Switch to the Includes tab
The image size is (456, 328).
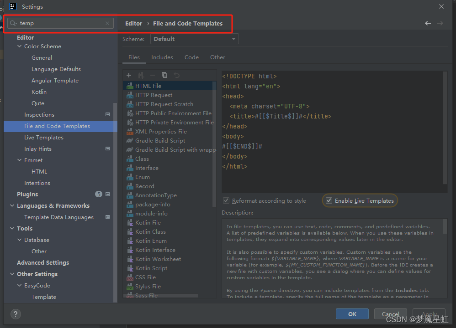[x=162, y=57]
